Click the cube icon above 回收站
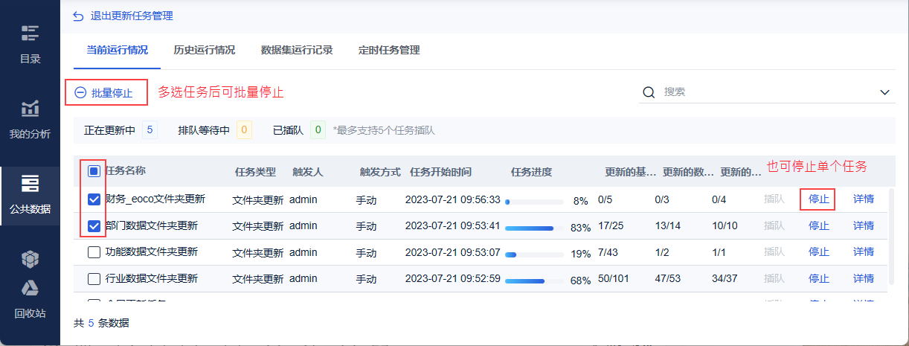This screenshot has height=346, width=909. [x=30, y=259]
